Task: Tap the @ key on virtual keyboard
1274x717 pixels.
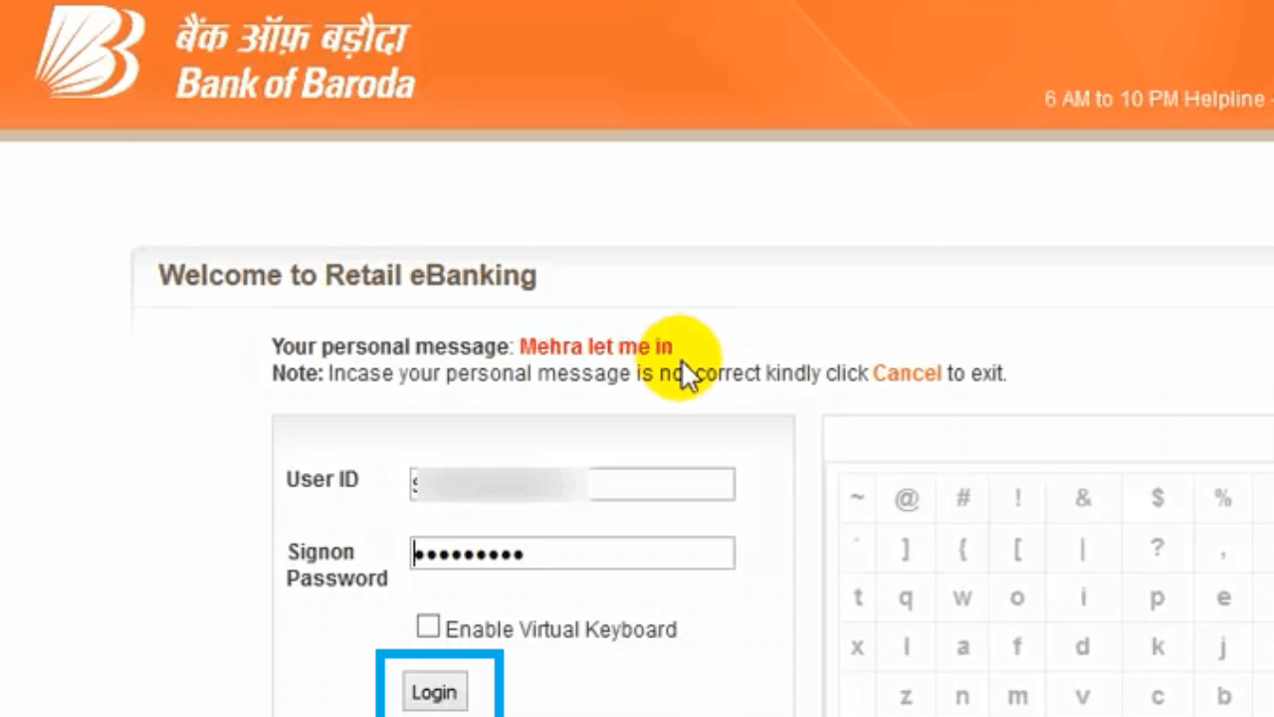Action: click(906, 499)
